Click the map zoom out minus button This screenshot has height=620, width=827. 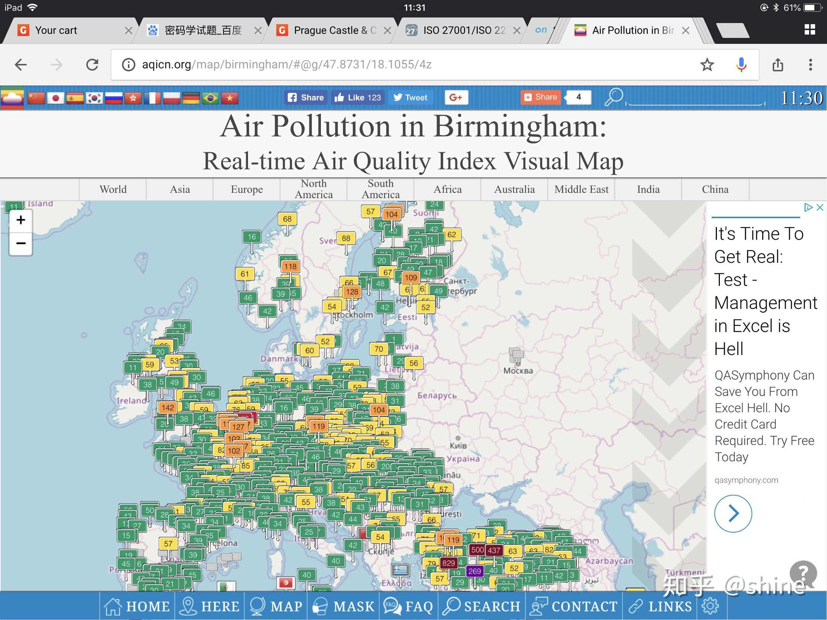[x=21, y=244]
